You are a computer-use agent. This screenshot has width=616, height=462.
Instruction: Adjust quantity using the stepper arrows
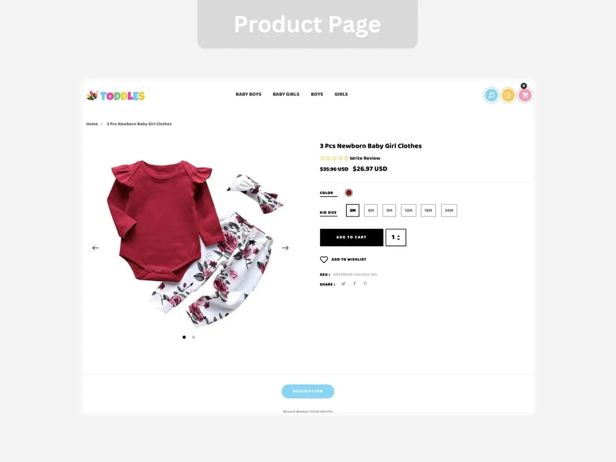click(x=399, y=238)
